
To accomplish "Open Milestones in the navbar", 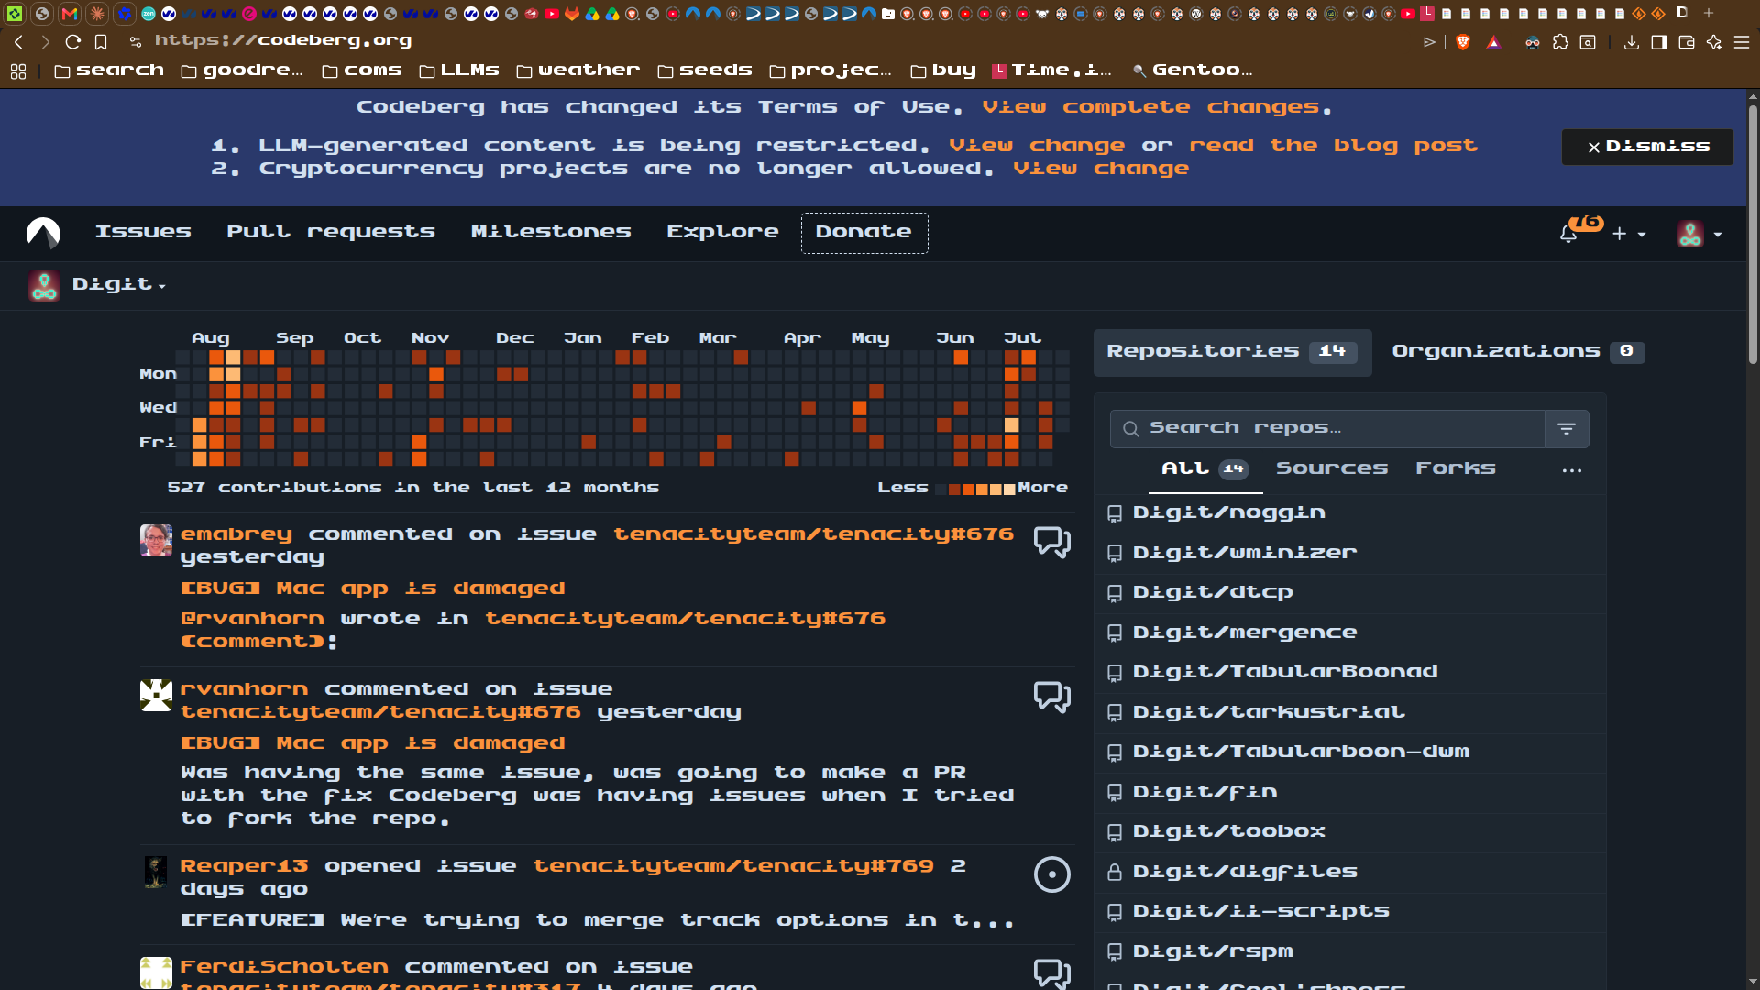I will coord(551,233).
